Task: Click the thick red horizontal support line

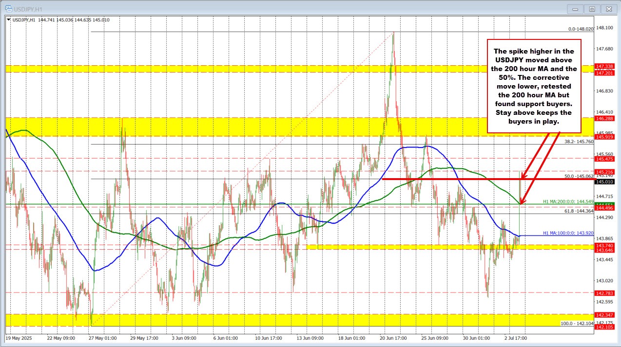Action: 448,179
